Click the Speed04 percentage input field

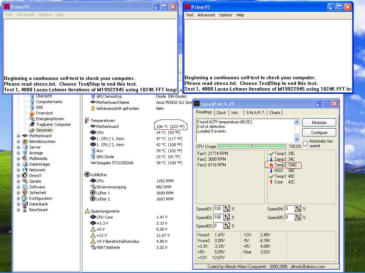point(290,209)
